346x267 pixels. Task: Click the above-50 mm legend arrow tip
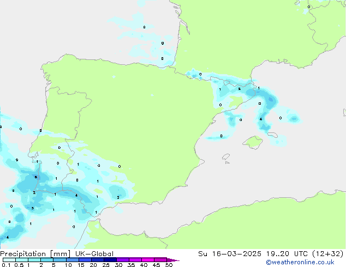click(173, 260)
